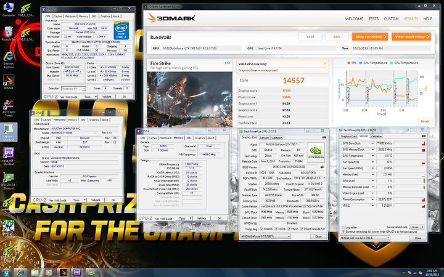Toggle the CUDA checkbox in GPU-Z

276,229
